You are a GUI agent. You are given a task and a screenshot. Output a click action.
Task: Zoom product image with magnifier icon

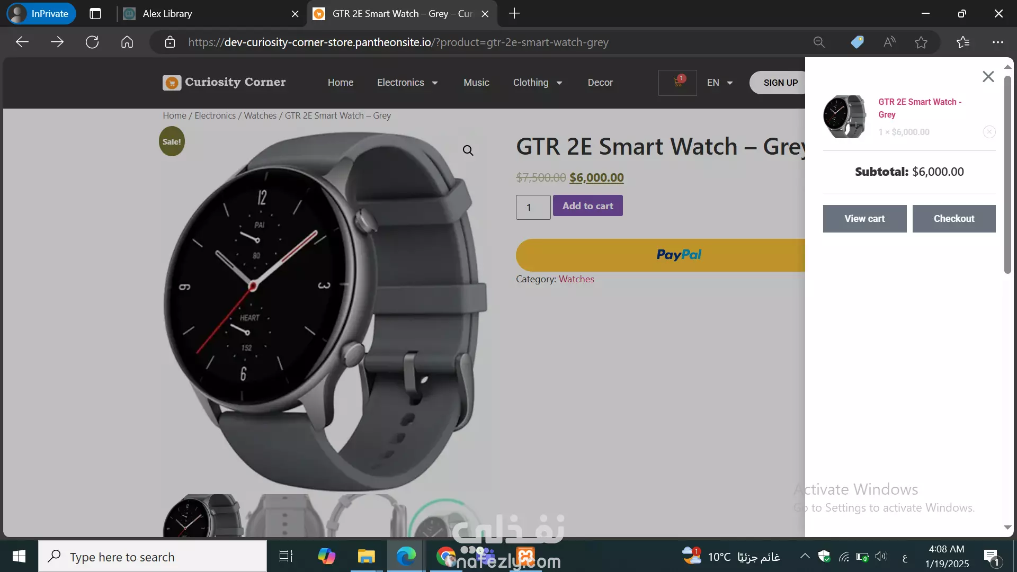(x=468, y=150)
